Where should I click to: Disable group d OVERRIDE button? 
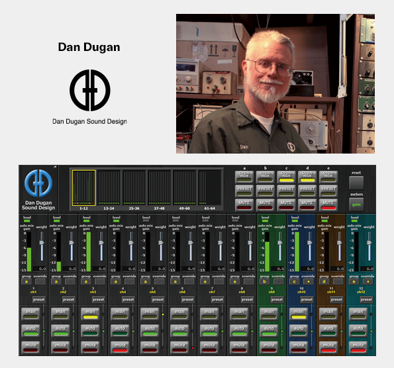[307, 177]
